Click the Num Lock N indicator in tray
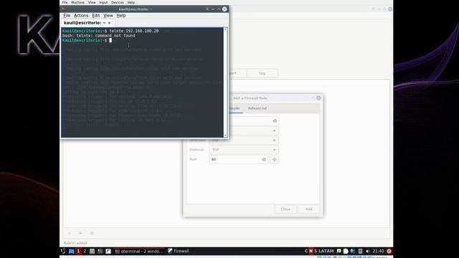459x258 pixels. click(x=311, y=251)
